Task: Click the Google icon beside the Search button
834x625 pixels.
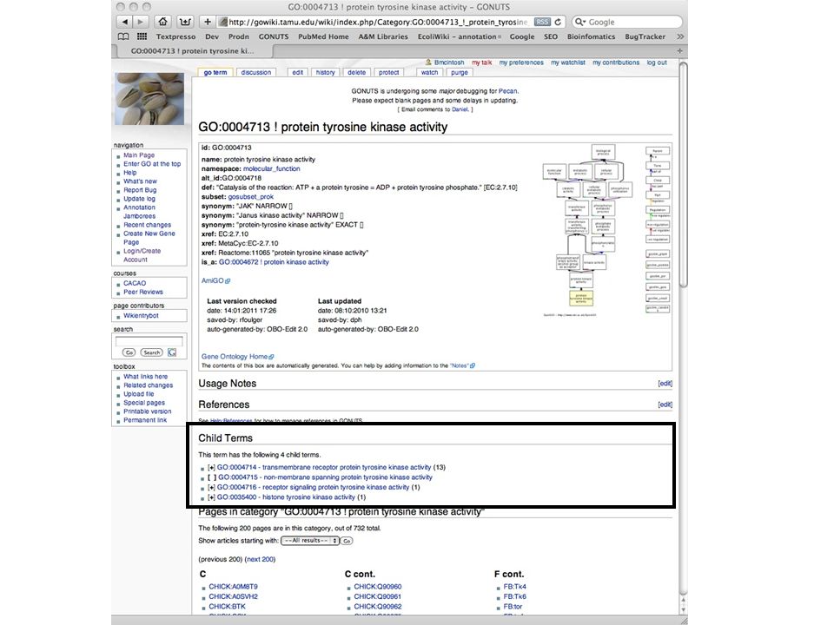Action: [x=172, y=352]
